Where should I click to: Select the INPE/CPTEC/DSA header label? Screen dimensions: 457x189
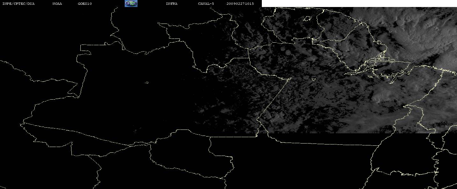pyautogui.click(x=18, y=4)
